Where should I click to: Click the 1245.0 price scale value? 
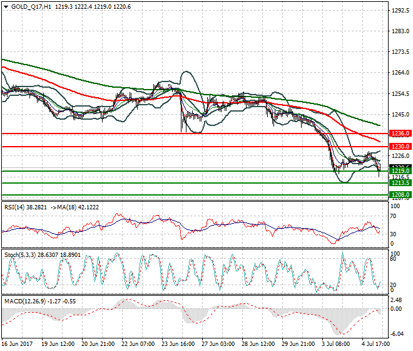click(400, 115)
